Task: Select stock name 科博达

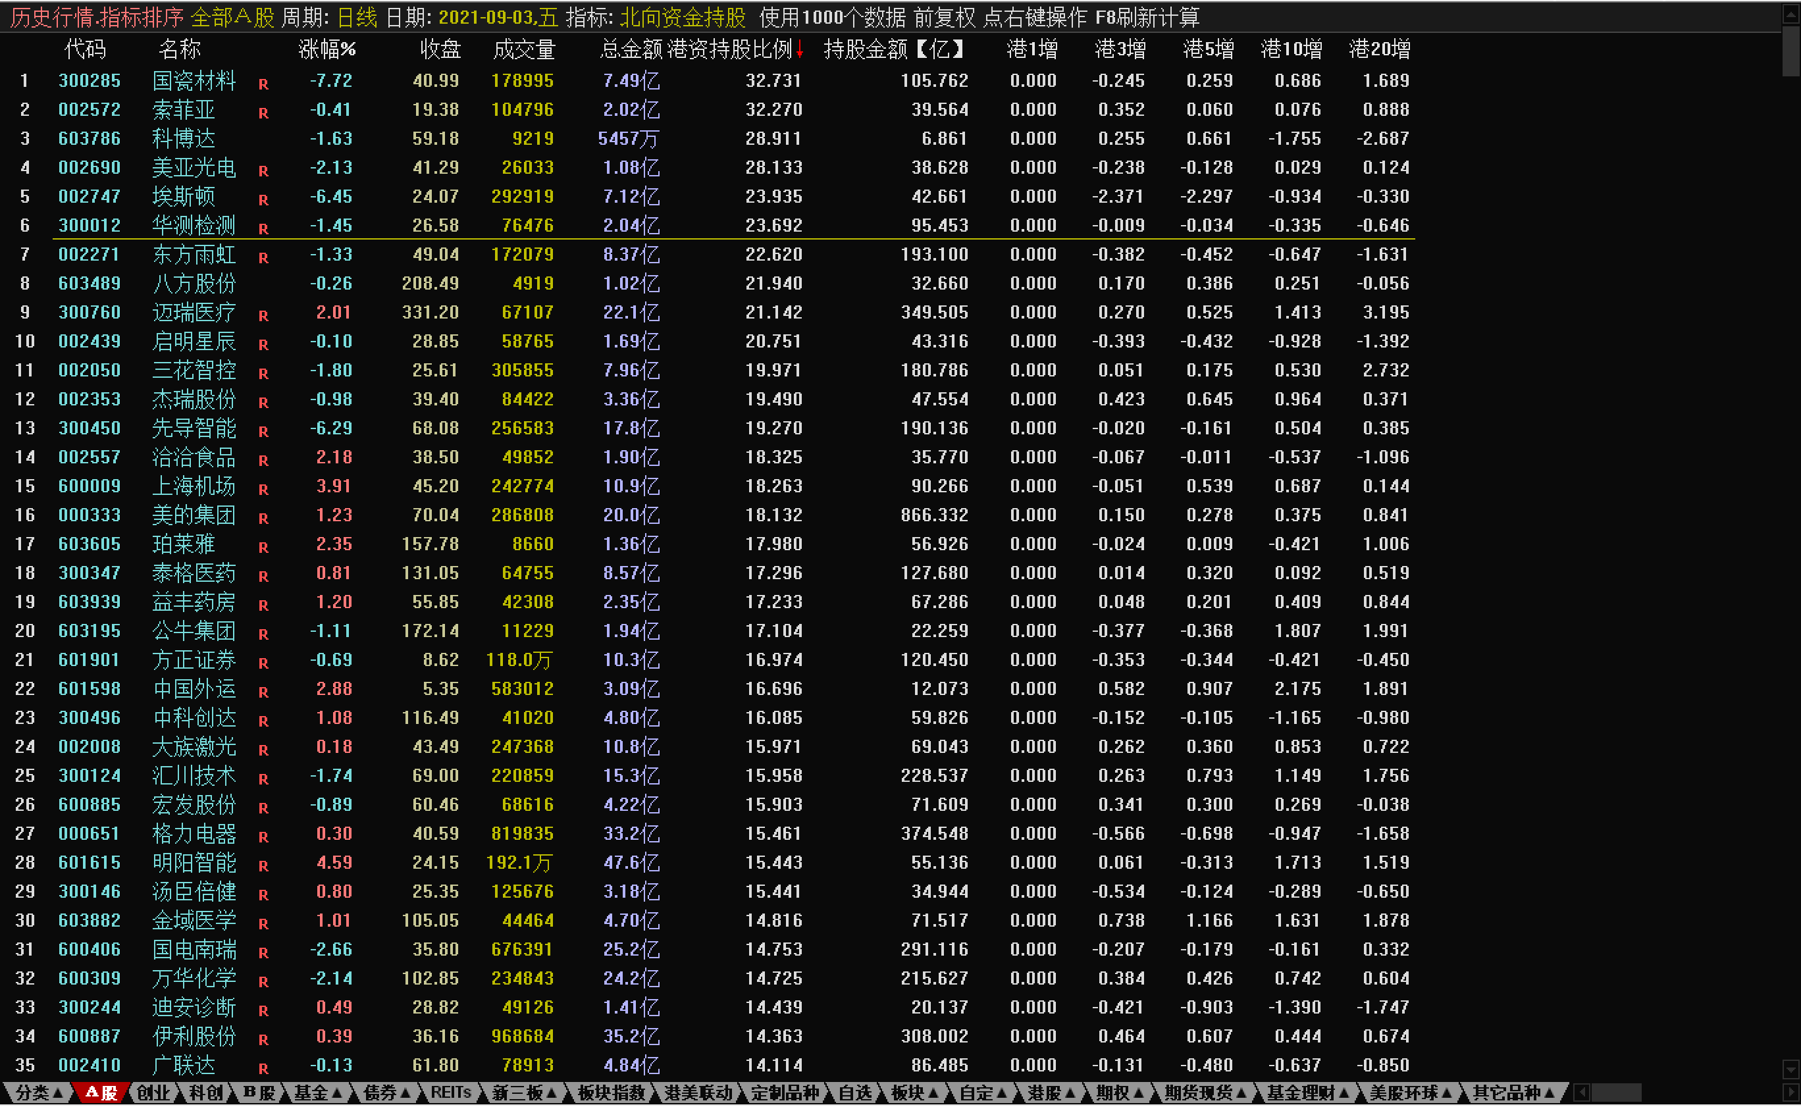Action: 184,138
